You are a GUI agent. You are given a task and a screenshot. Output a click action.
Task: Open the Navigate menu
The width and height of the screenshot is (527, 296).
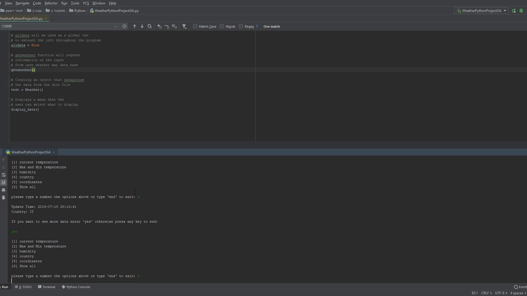[x=22, y=3]
